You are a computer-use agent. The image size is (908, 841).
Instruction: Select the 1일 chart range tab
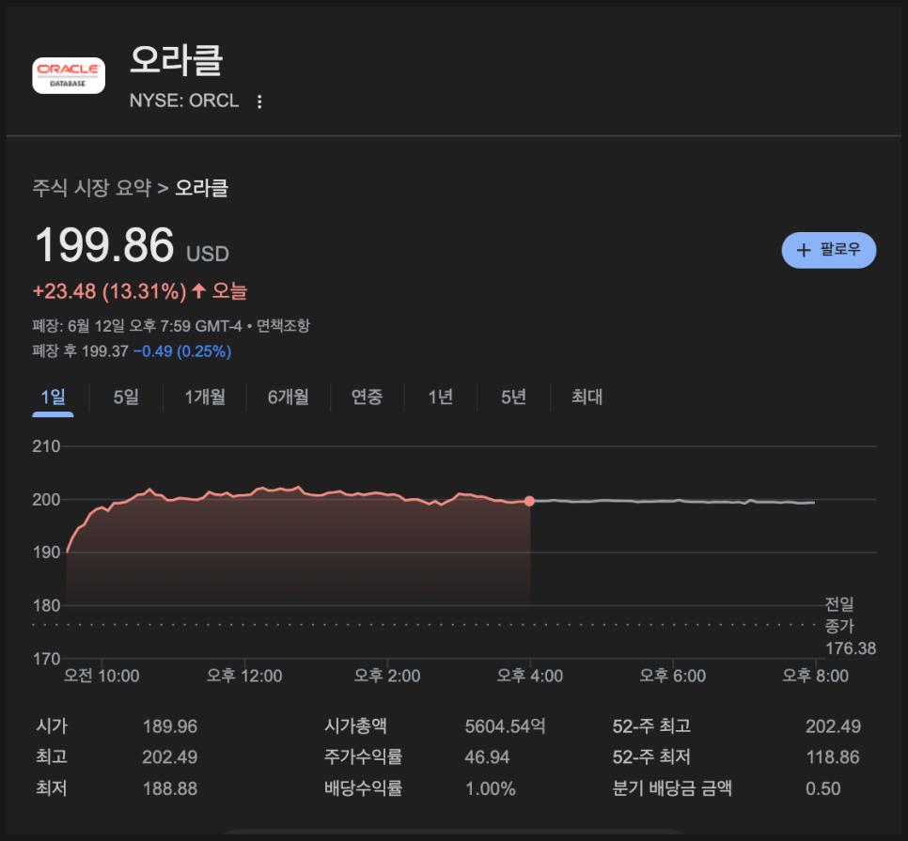coord(53,397)
